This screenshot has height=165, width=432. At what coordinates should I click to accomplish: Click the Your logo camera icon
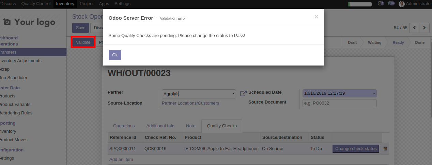pos(7,22)
